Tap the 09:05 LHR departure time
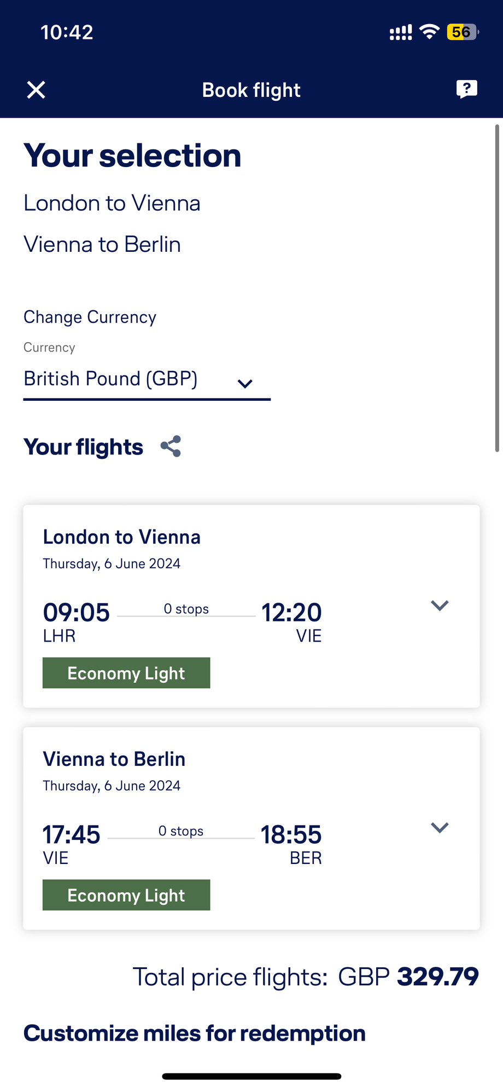The height and width of the screenshot is (1090, 503). [76, 613]
